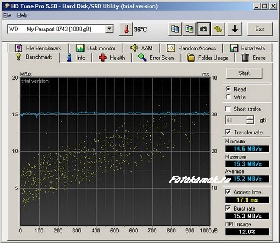Switch to the File Benchmark tab
This screenshot has height=243, width=280.
(39, 48)
